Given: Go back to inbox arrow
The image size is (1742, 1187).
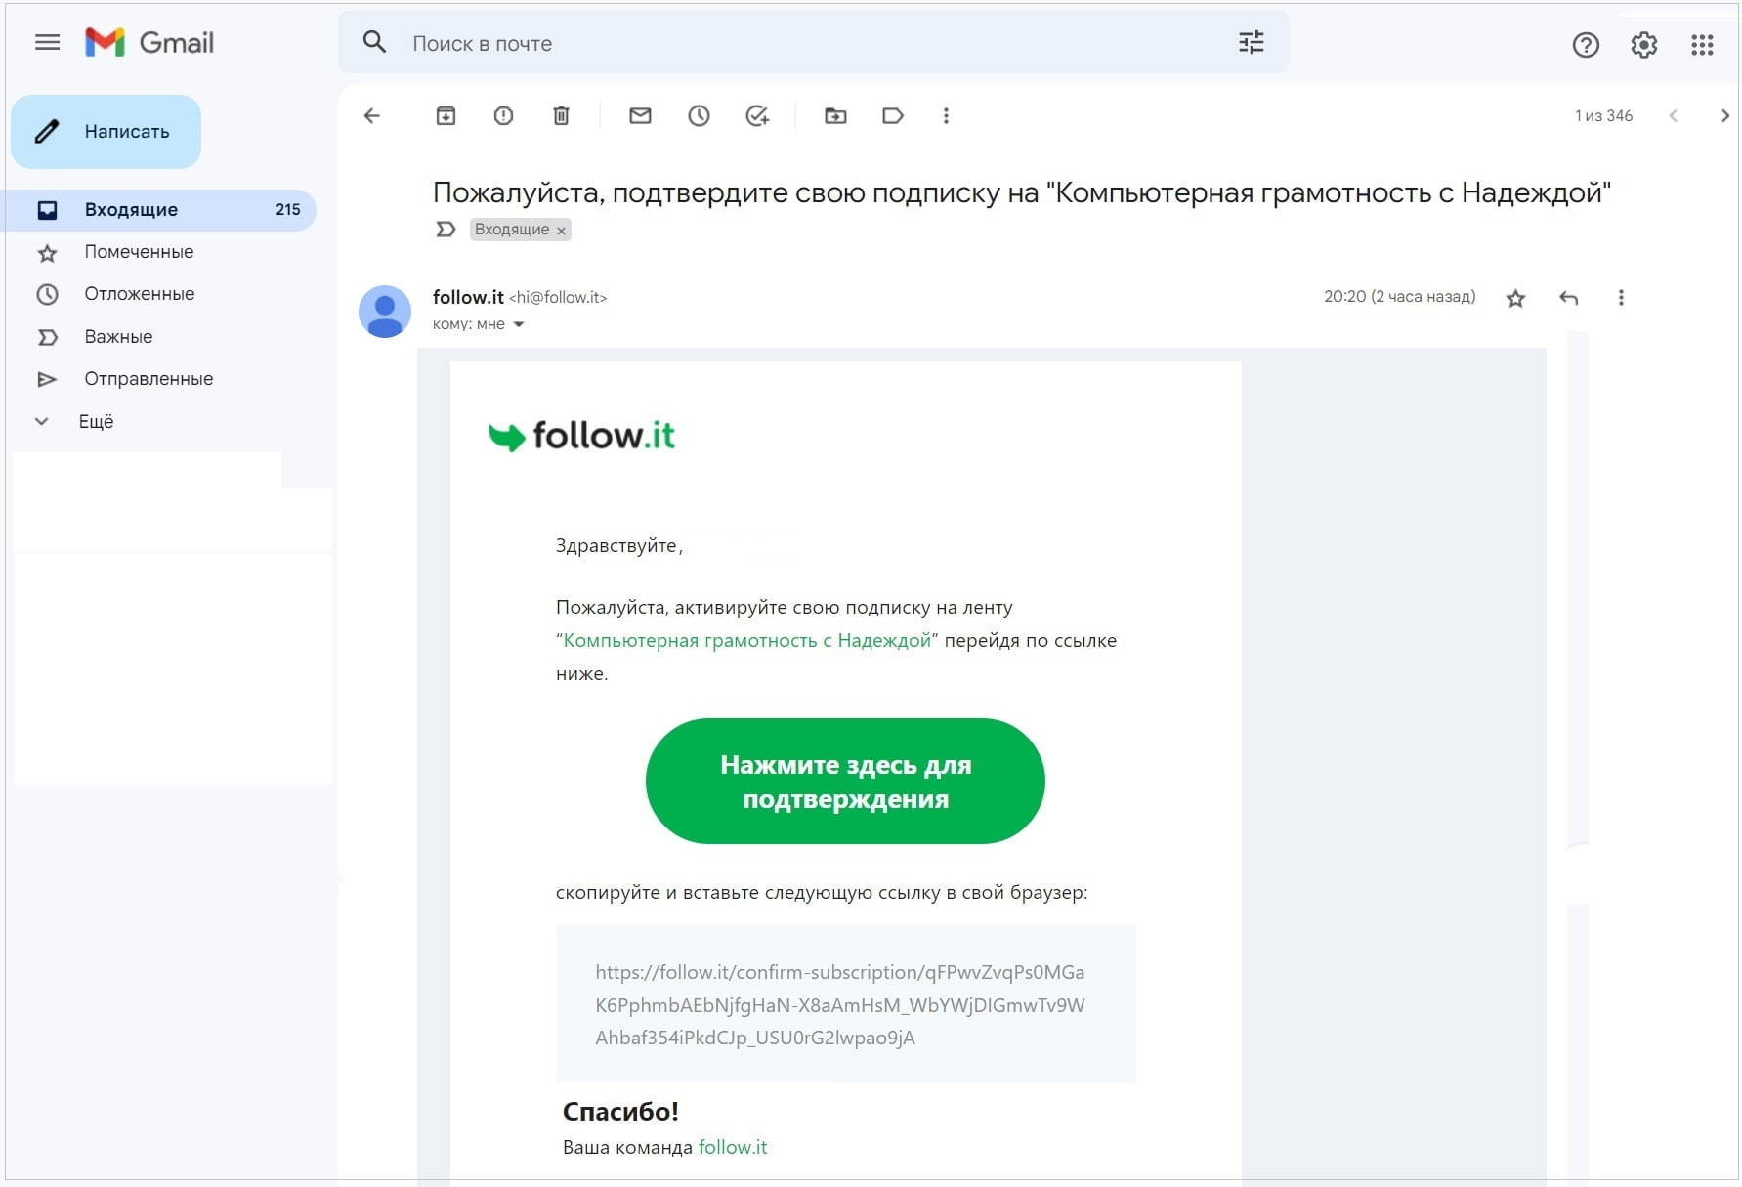Looking at the screenshot, I should [371, 115].
